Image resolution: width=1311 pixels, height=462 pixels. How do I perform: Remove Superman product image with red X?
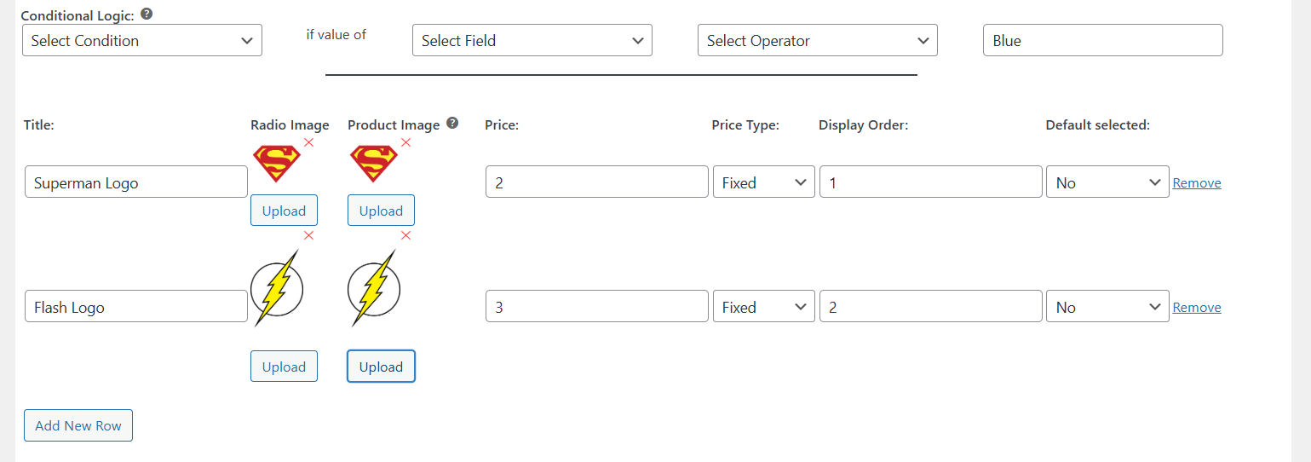click(405, 142)
